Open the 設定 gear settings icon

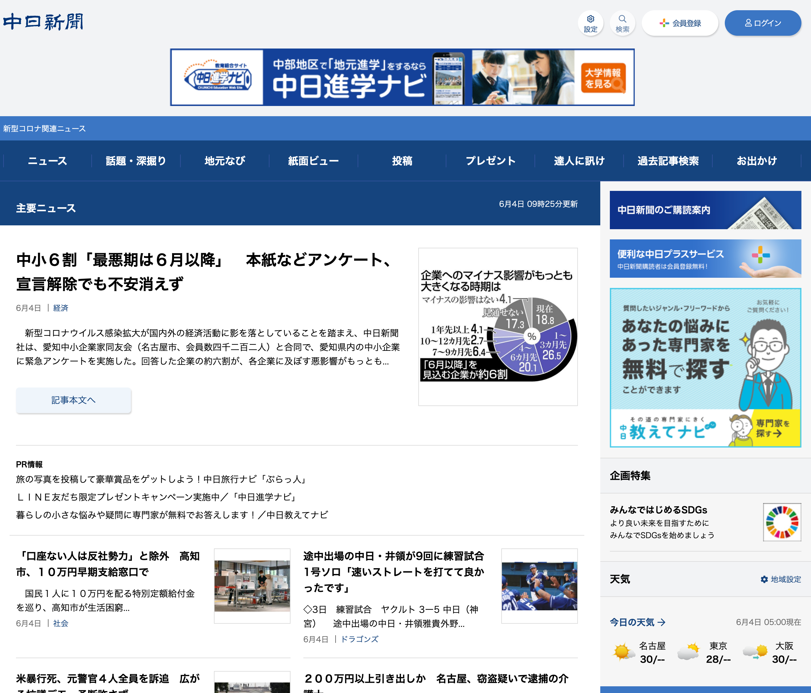(590, 23)
